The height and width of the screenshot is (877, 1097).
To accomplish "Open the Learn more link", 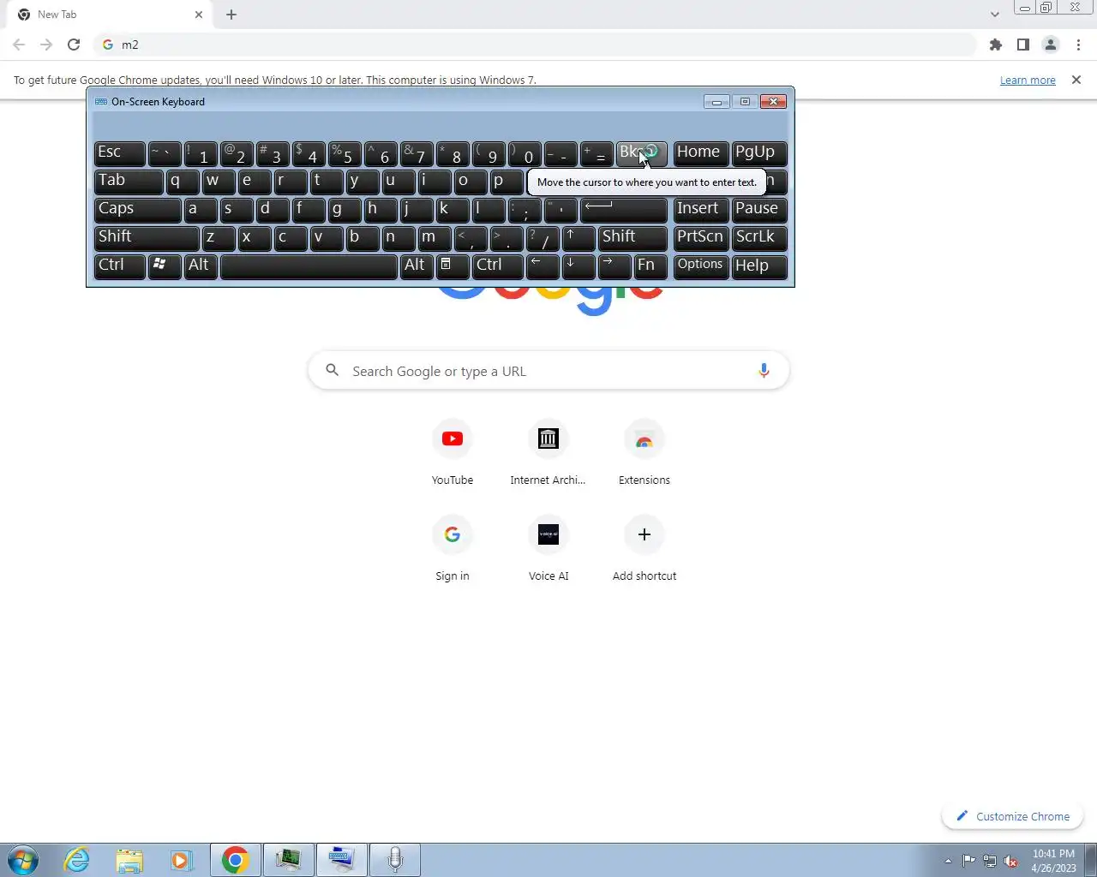I will click(1028, 81).
